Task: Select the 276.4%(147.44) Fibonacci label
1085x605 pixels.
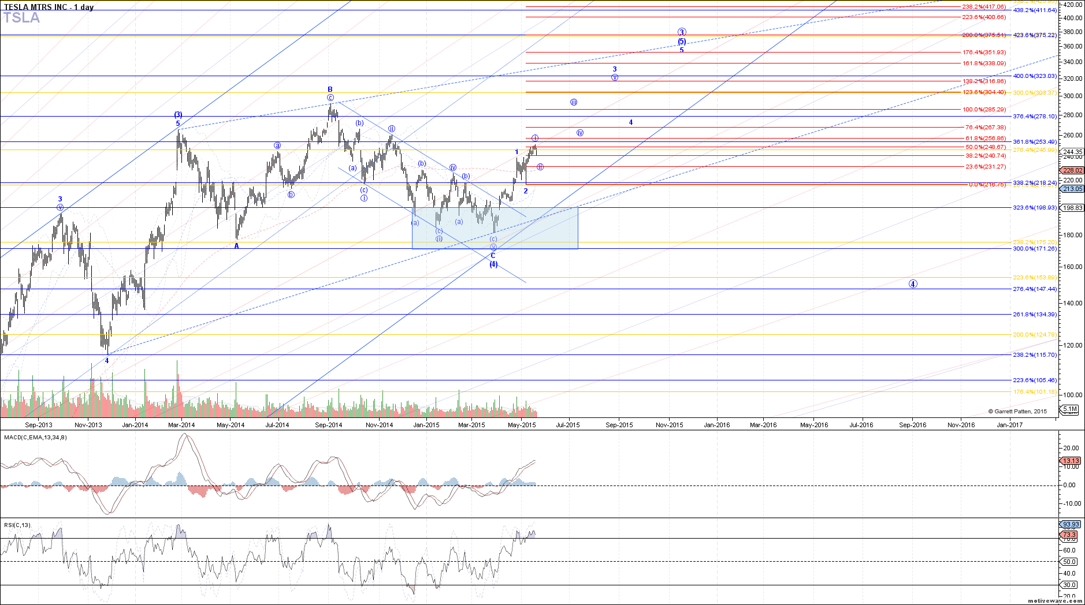Action: click(1035, 289)
